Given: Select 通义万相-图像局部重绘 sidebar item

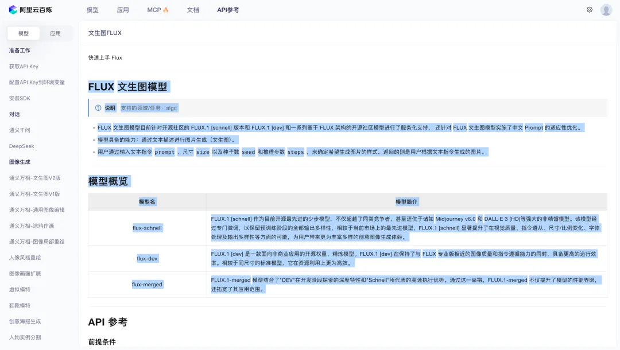Looking at the screenshot, I should 37,242.
